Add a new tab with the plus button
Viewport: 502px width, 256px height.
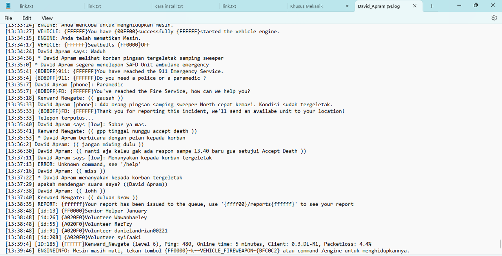tap(432, 6)
